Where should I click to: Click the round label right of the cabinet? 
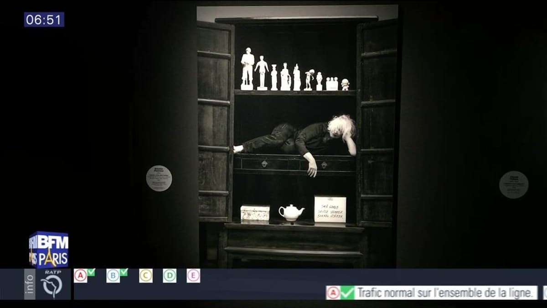514,185
